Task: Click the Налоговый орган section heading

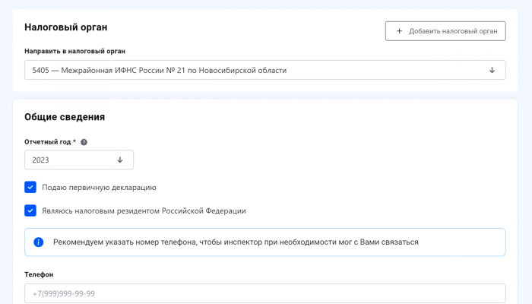Action: [65, 27]
